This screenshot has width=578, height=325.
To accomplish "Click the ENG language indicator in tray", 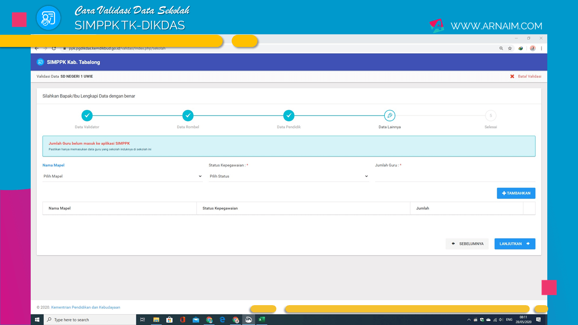I will [x=509, y=320].
